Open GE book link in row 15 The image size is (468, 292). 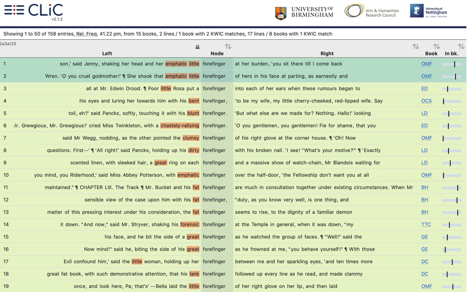point(424,237)
